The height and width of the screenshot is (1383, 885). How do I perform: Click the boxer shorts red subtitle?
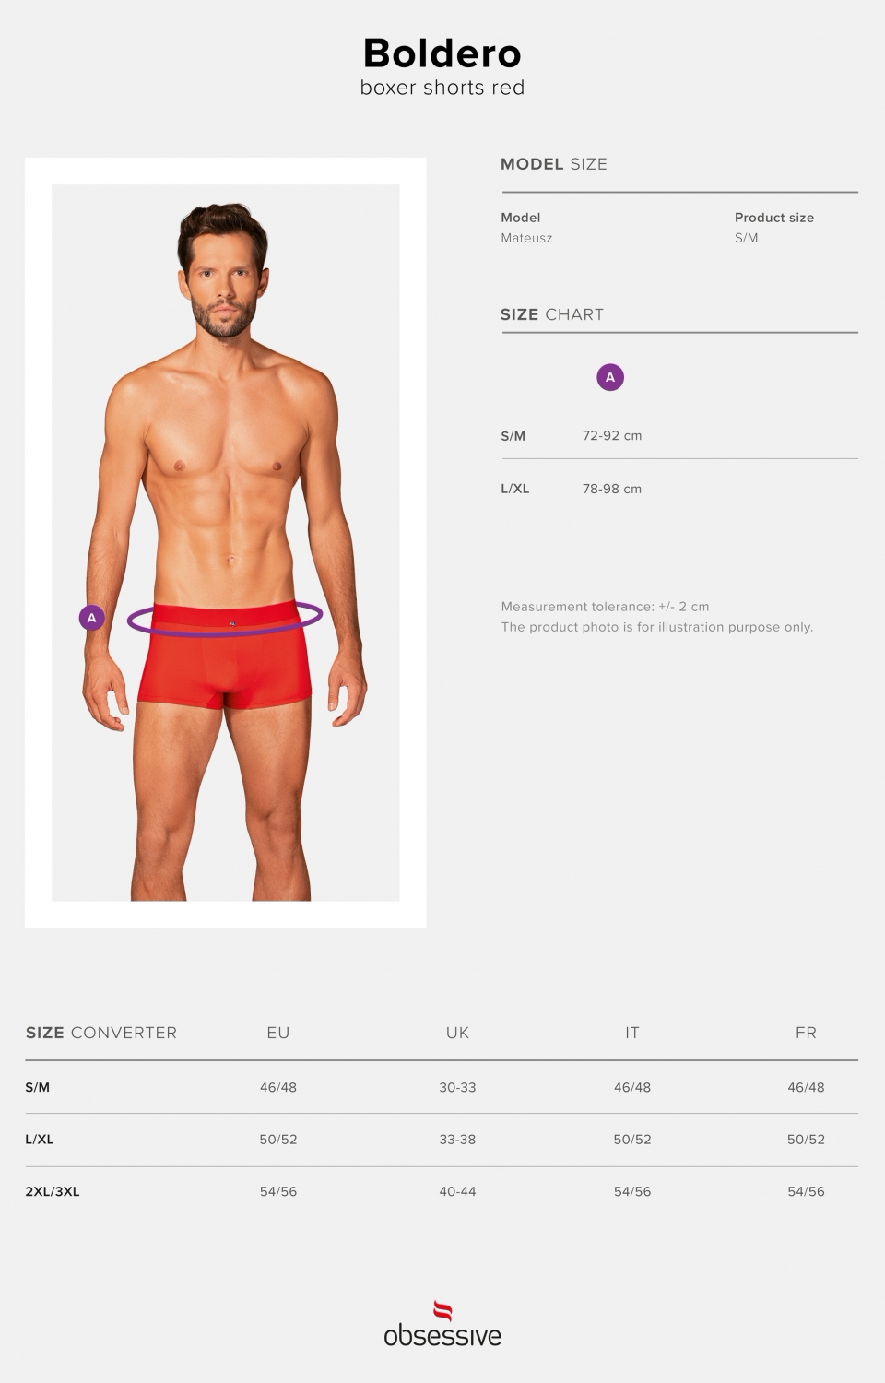tap(442, 88)
